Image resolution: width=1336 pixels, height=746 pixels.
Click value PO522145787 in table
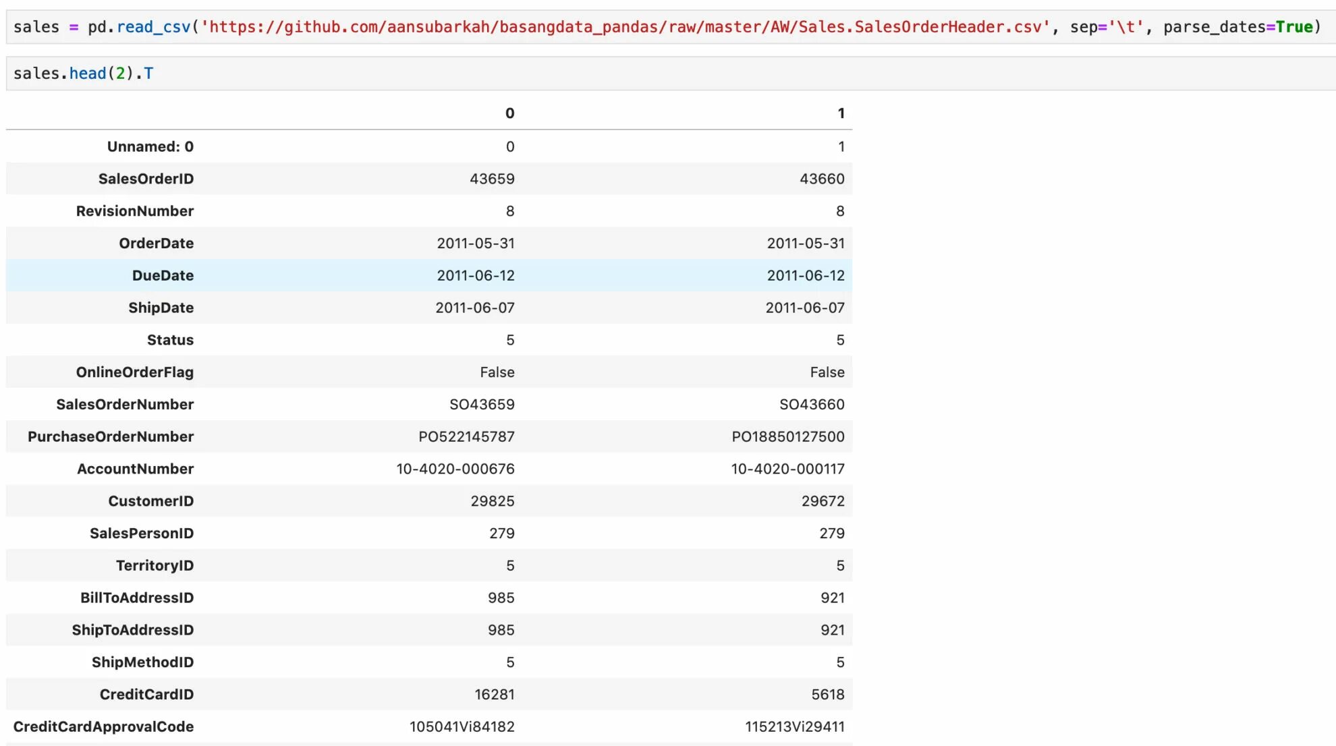click(x=466, y=436)
